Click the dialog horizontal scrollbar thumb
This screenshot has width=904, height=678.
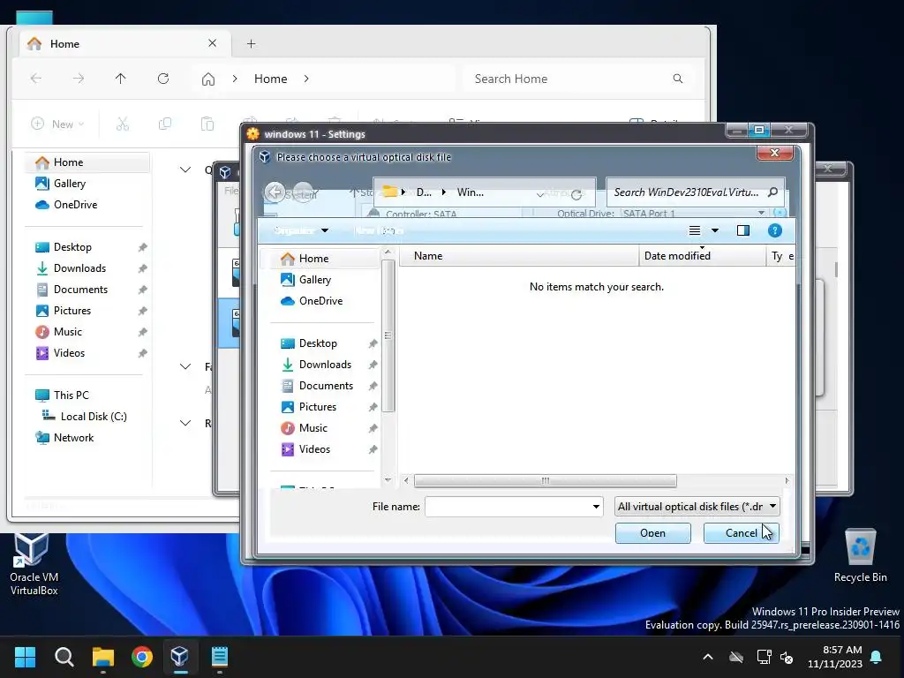[545, 480]
